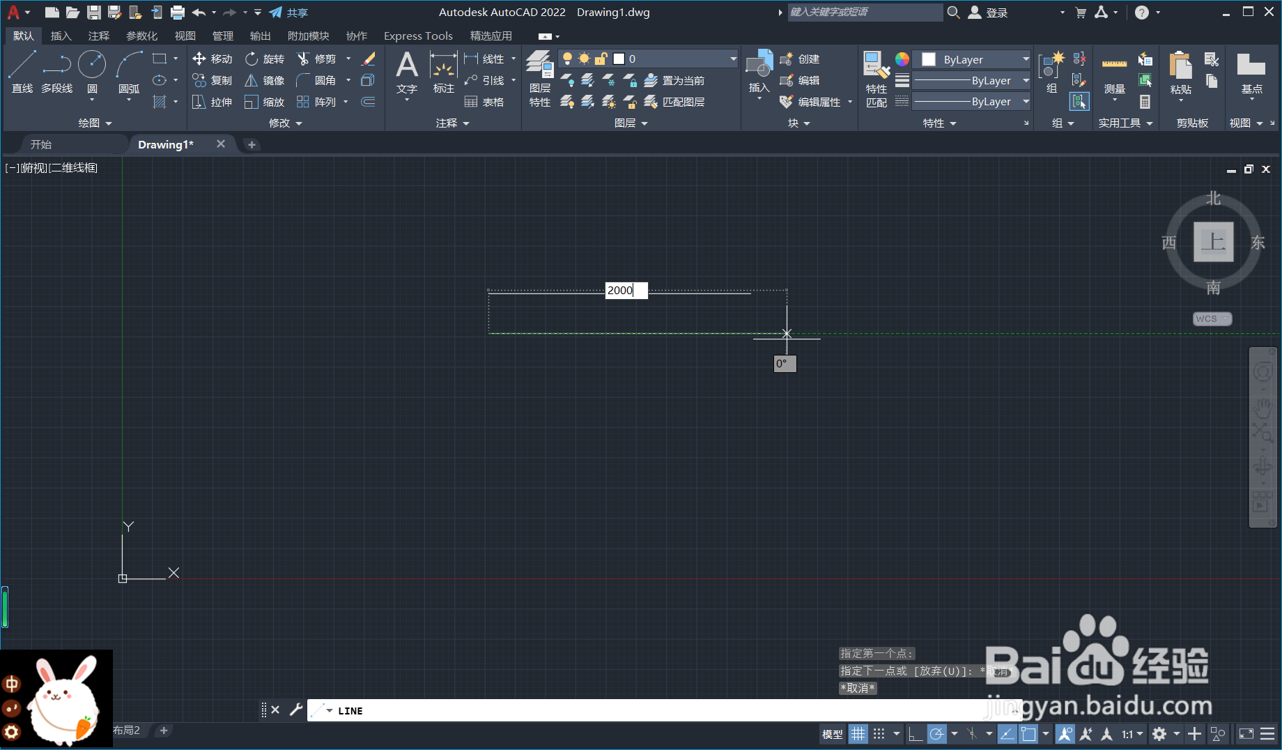Screen dimensions: 1282x750
Task: Switch to the 开始 start tab
Action: point(41,144)
